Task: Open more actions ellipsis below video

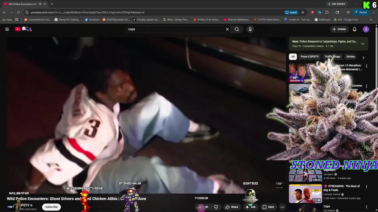Action: [x=282, y=207]
